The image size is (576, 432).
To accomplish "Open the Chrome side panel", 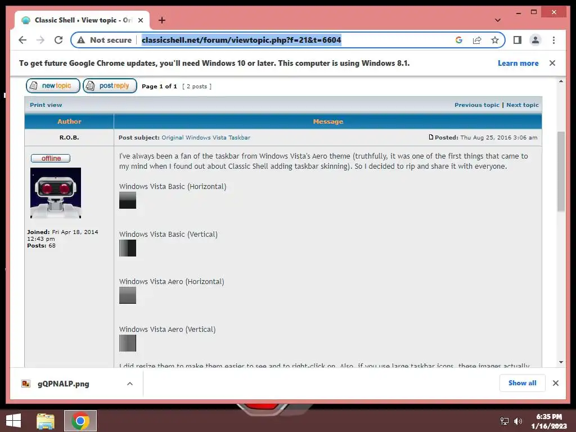I will (517, 40).
